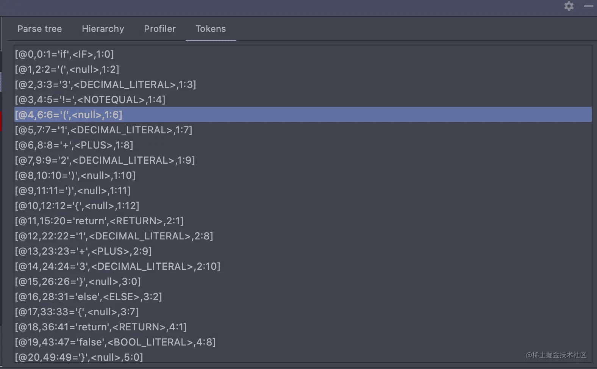
Task: Click token @14 DECIMAL_LITERAL '3' row
Action: [117, 266]
